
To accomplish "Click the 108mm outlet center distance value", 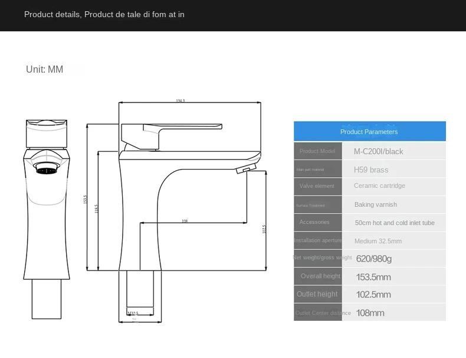I will (370, 313).
